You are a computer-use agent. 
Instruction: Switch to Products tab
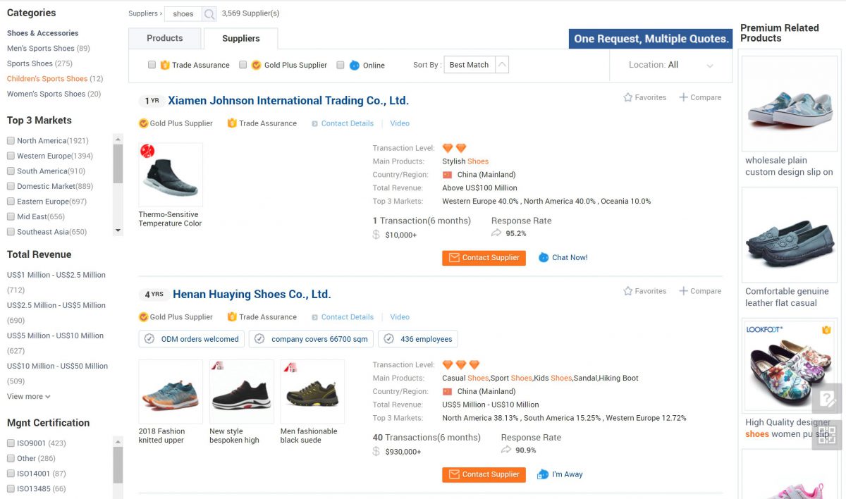coord(165,38)
